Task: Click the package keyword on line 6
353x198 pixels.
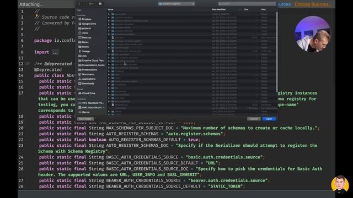Action: (x=43, y=41)
